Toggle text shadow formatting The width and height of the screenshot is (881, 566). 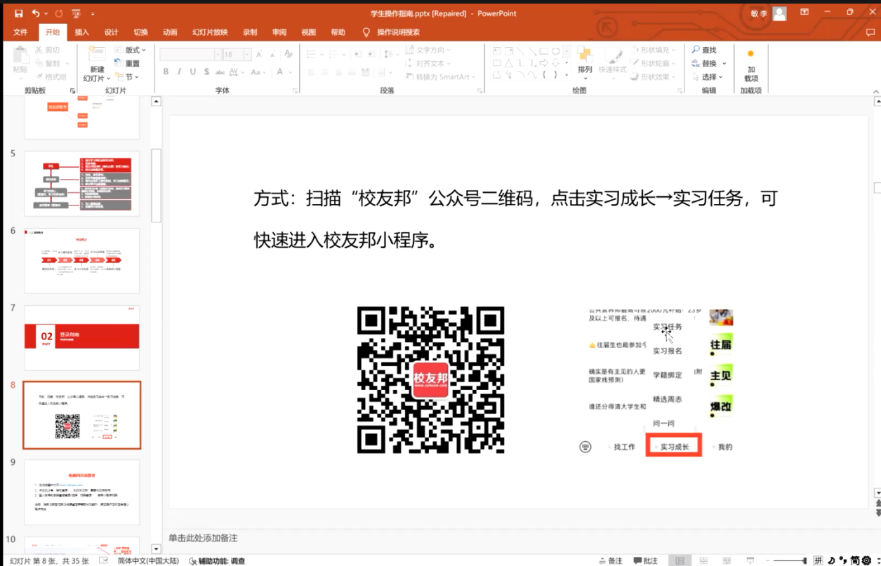click(207, 72)
